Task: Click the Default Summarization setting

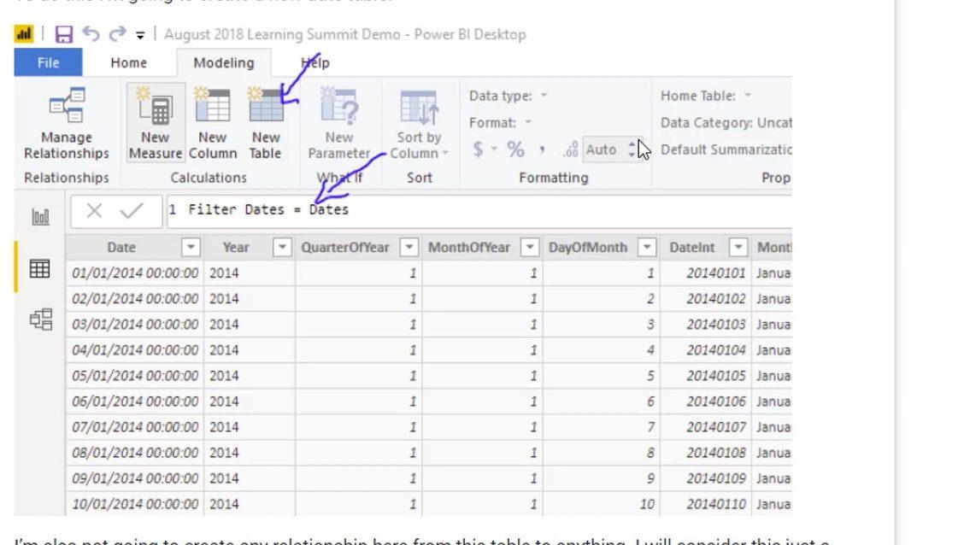Action: point(726,149)
